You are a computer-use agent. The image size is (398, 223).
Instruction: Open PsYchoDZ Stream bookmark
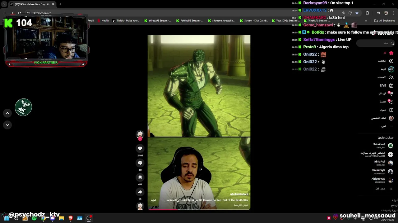coord(190,21)
